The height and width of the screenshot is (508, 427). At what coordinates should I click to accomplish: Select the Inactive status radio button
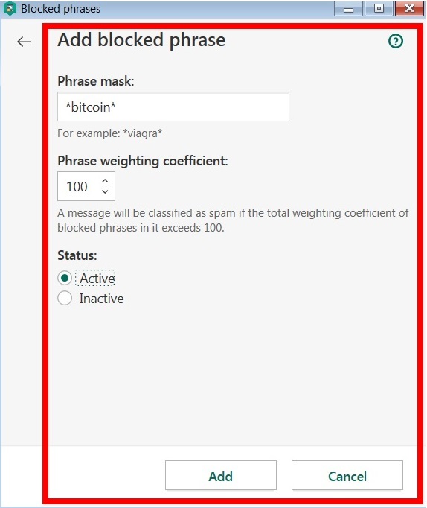[65, 299]
